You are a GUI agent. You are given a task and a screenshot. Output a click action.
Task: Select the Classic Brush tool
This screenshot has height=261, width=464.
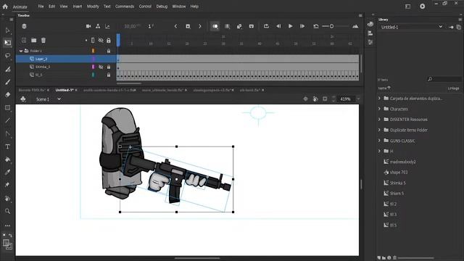pyautogui.click(x=8, y=82)
